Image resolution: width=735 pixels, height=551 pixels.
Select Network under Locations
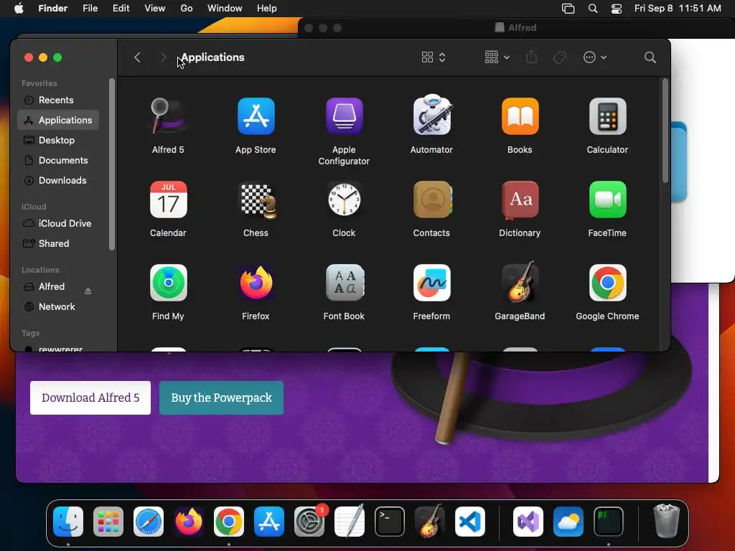(x=58, y=307)
